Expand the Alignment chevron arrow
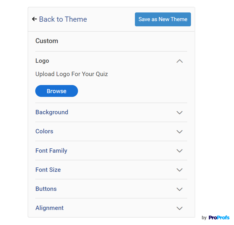The height and width of the screenshot is (225, 234). coord(180,208)
